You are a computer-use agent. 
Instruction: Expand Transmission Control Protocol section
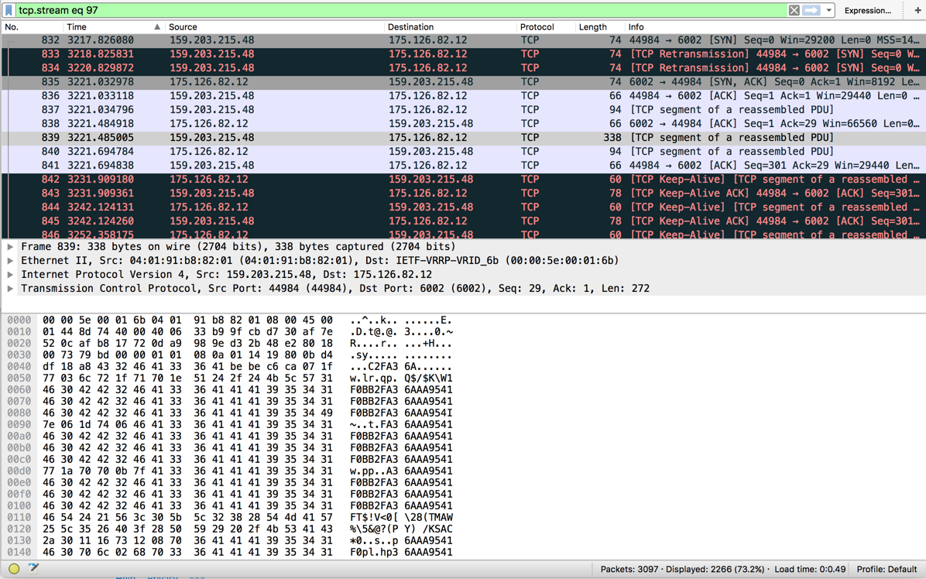[x=10, y=289]
